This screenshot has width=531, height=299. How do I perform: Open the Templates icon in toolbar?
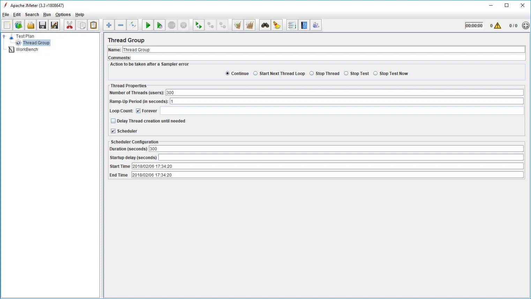[x=19, y=25]
